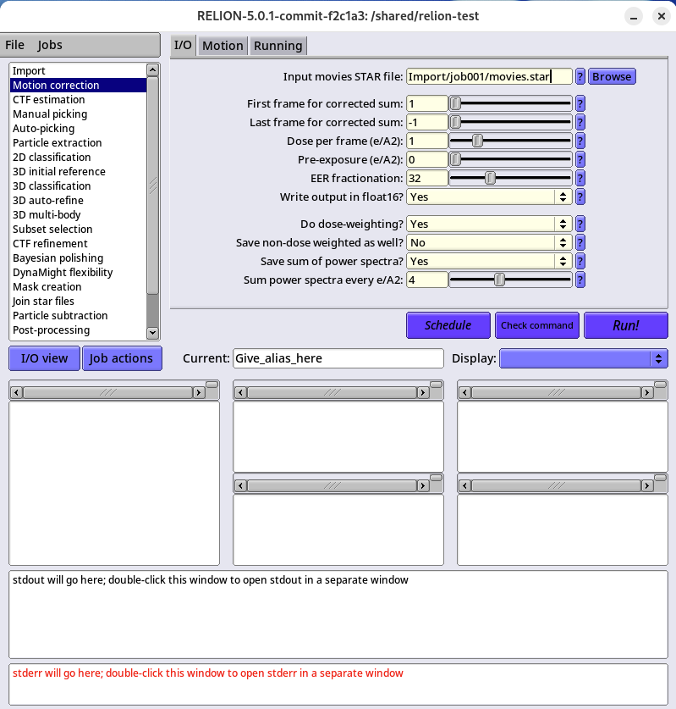
Task: Close the RELION window
Action: point(661,16)
